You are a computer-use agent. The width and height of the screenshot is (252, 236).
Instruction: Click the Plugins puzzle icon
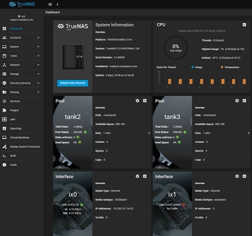[4, 110]
